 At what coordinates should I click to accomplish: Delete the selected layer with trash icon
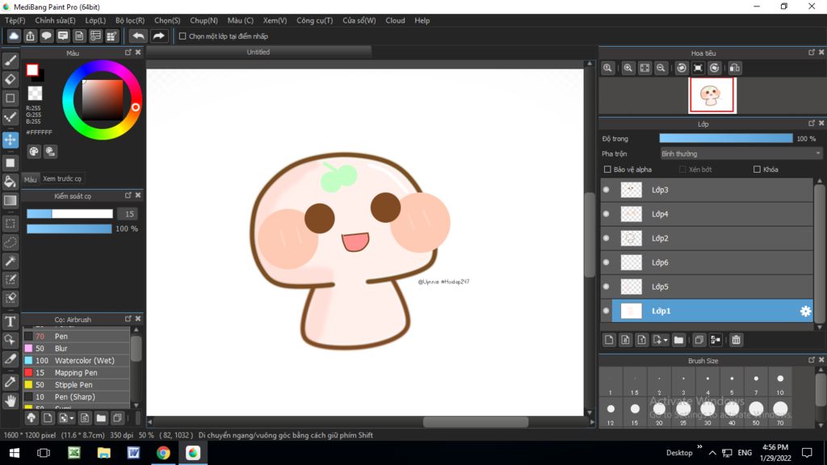pos(737,340)
